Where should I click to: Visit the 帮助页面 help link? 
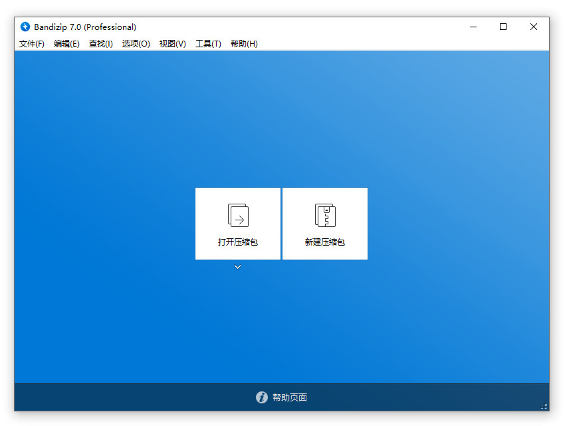click(x=290, y=397)
